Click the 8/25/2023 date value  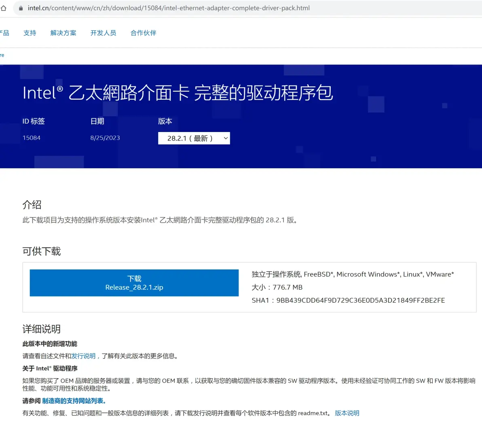click(x=105, y=138)
